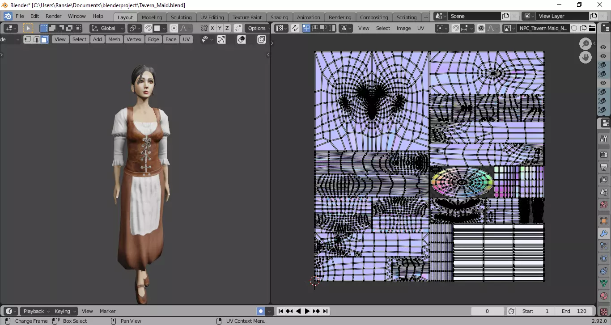
Task: Open the 3D viewport View menu
Action: tap(59, 39)
